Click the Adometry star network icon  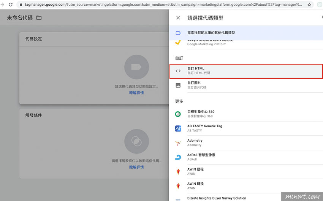pyautogui.click(x=178, y=143)
